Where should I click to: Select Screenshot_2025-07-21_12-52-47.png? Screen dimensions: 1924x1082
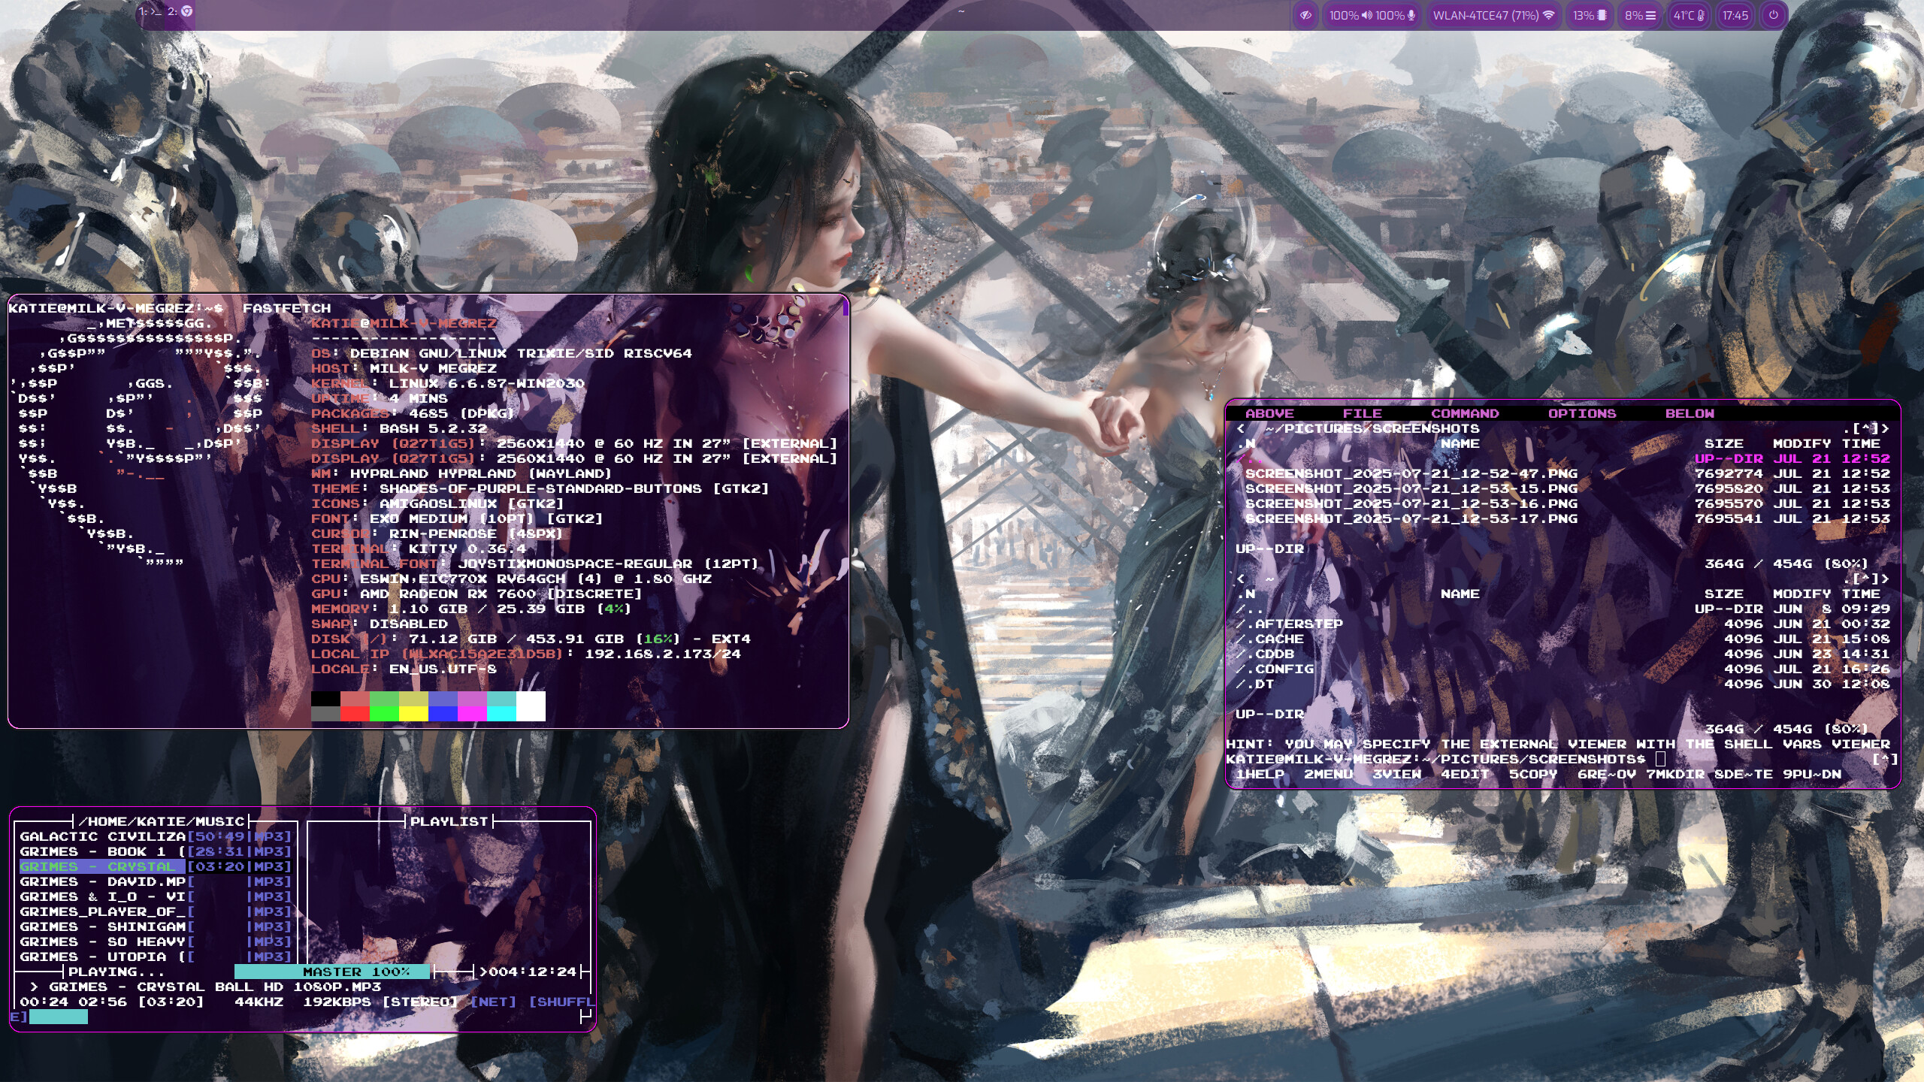[x=1562, y=473]
